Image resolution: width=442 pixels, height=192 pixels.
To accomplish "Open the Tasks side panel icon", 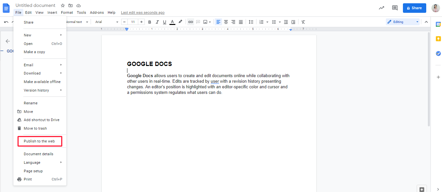I will pos(438,53).
